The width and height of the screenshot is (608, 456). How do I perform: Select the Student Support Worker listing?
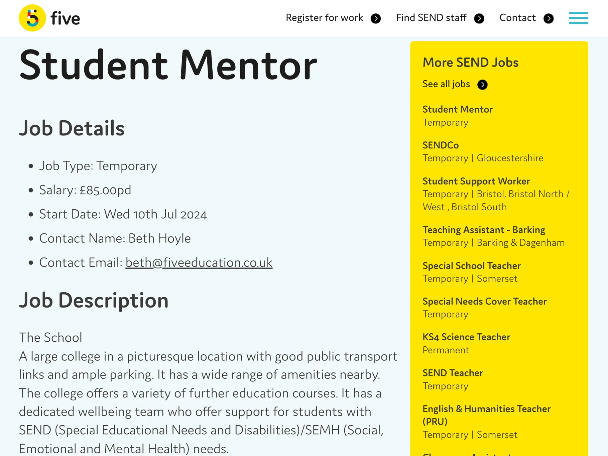476,181
